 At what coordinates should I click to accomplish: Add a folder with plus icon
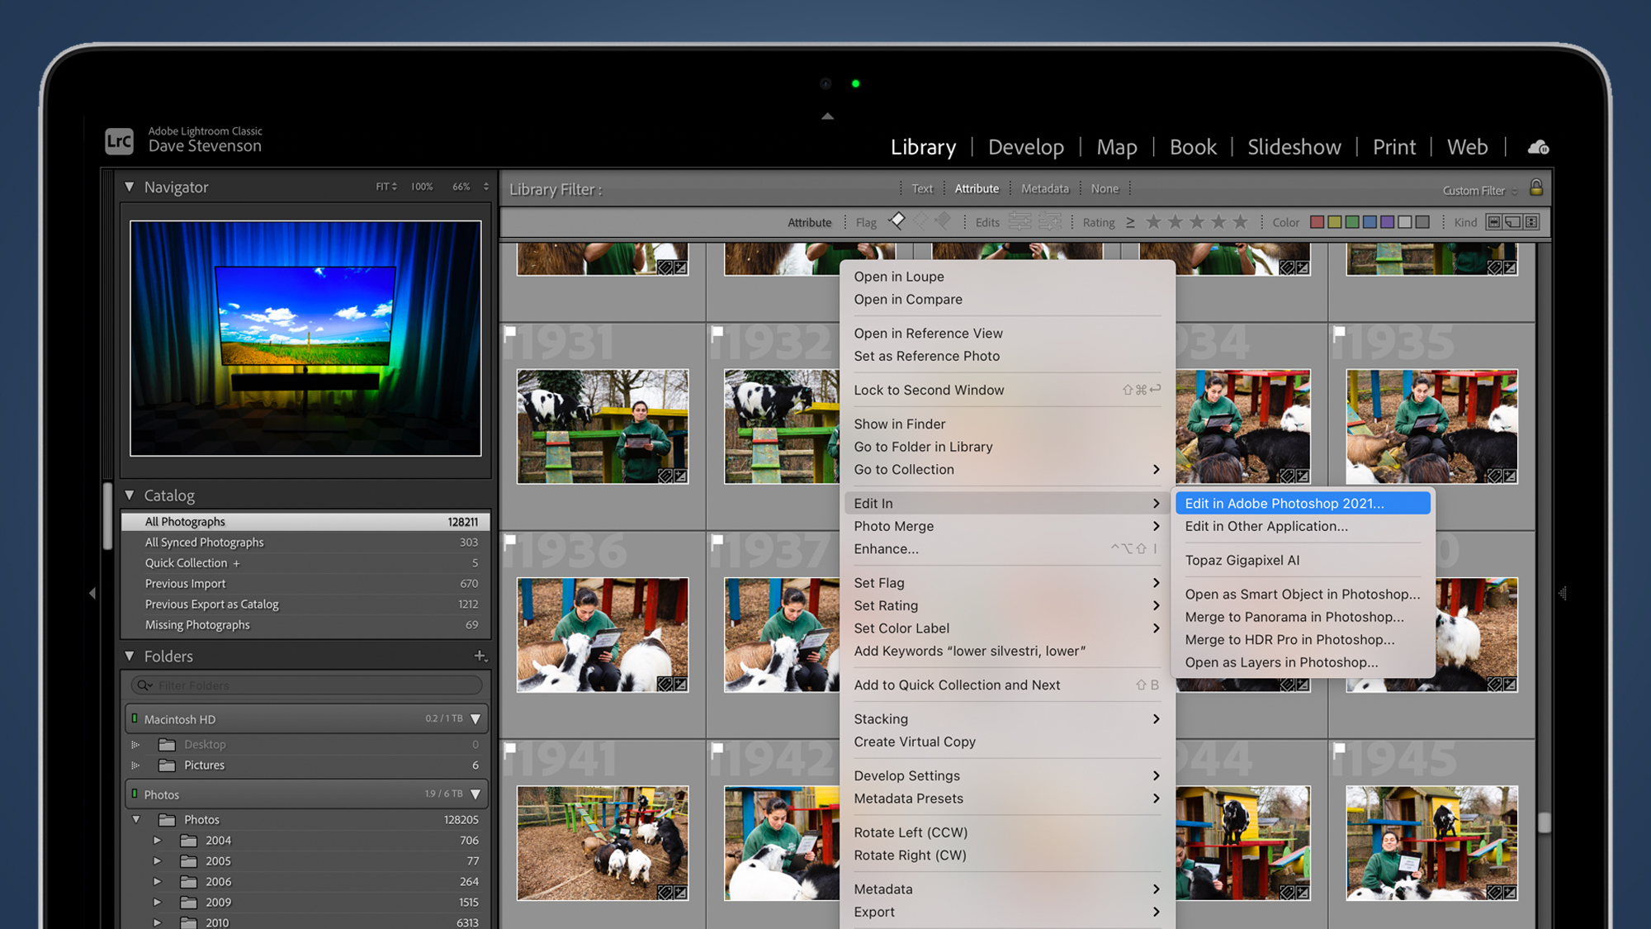[x=480, y=656]
